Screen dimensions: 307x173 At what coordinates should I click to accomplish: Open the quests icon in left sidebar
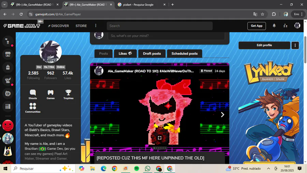[x=8, y=80]
